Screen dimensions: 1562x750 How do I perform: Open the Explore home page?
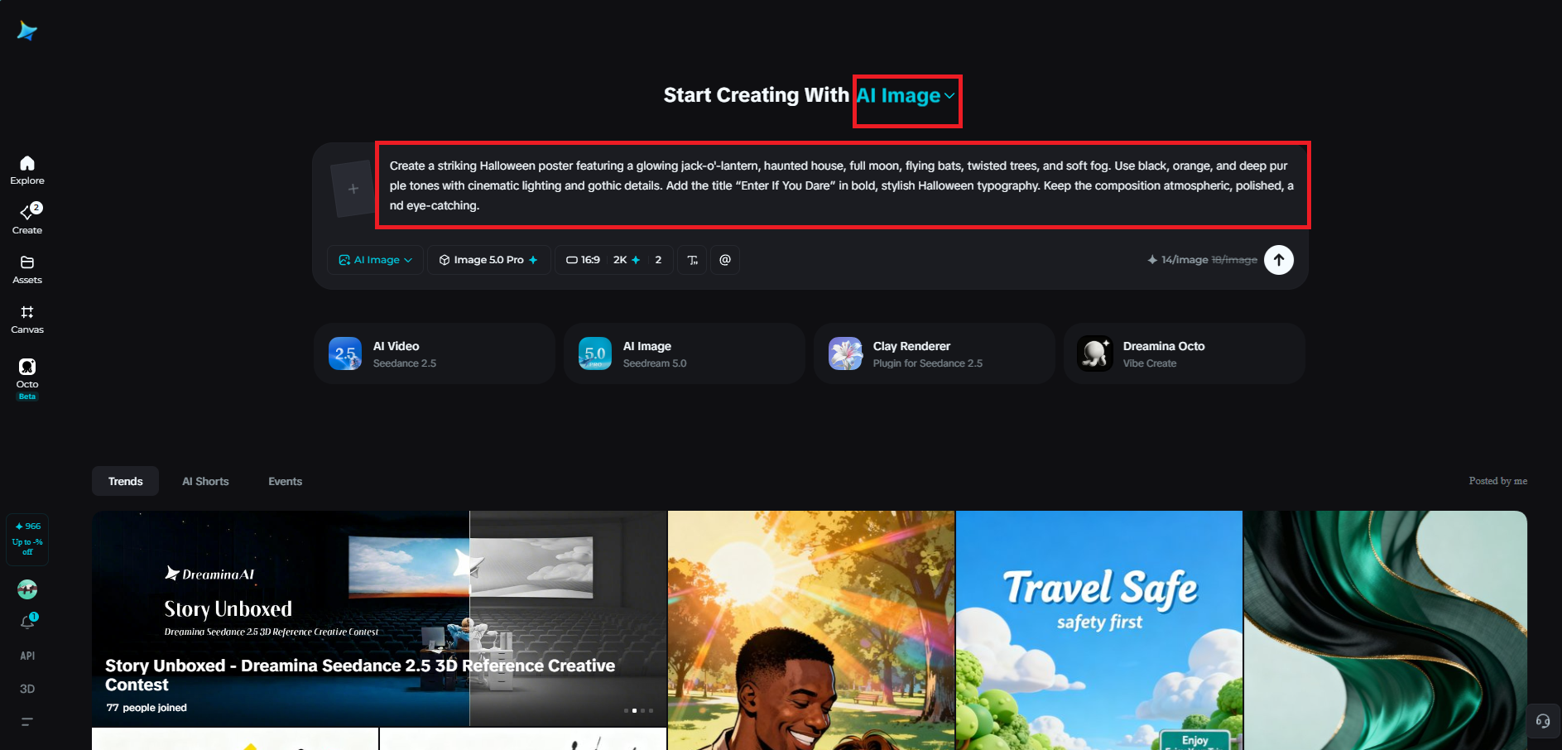(27, 171)
